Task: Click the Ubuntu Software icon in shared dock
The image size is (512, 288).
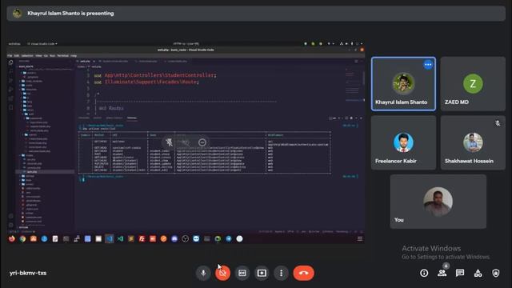Action: tap(34, 238)
